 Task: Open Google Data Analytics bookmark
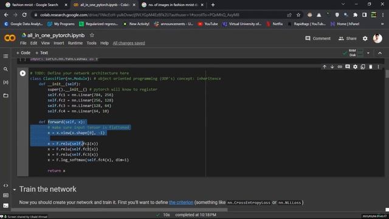pyautogui.click(x=24, y=24)
